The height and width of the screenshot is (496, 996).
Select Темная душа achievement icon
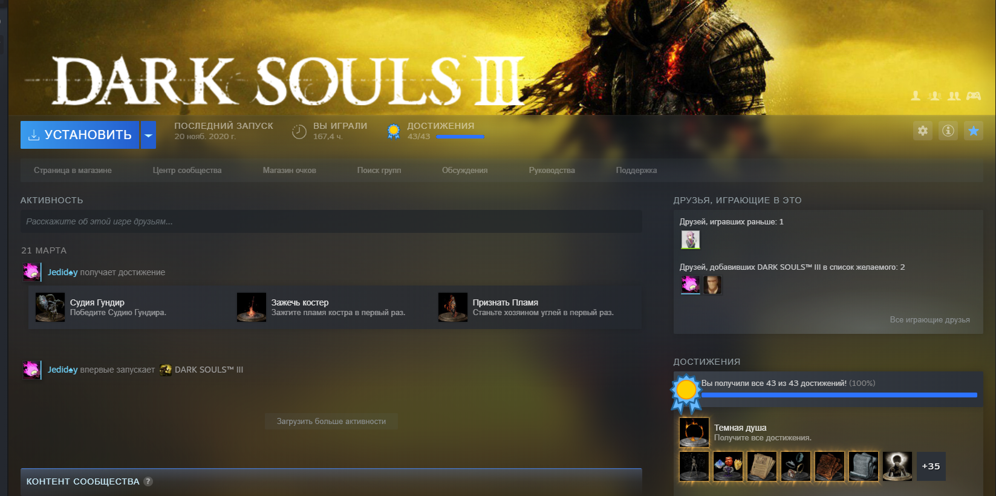click(694, 432)
